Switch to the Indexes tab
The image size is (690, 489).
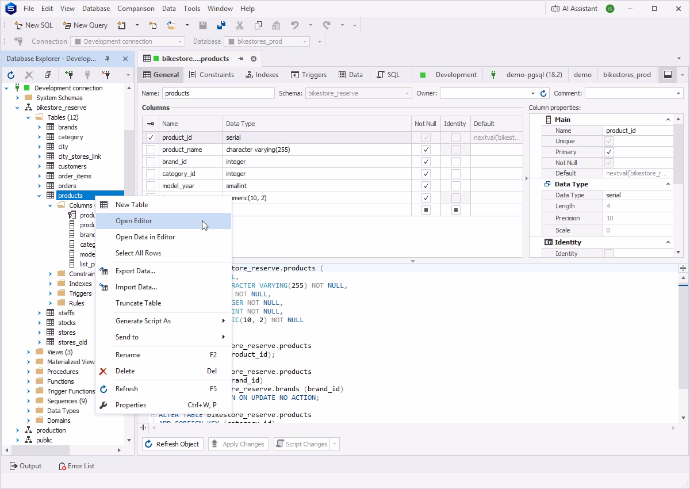coord(262,75)
